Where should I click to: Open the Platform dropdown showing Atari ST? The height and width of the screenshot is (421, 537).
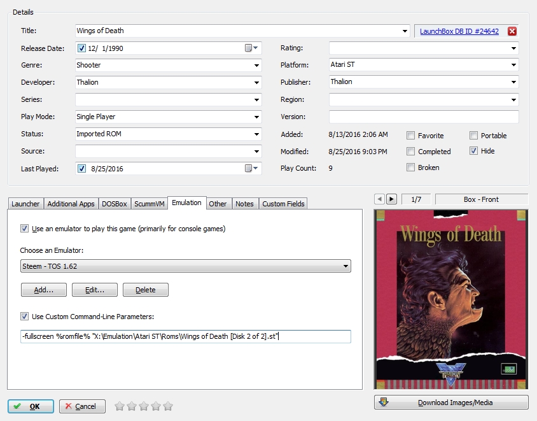click(x=513, y=65)
